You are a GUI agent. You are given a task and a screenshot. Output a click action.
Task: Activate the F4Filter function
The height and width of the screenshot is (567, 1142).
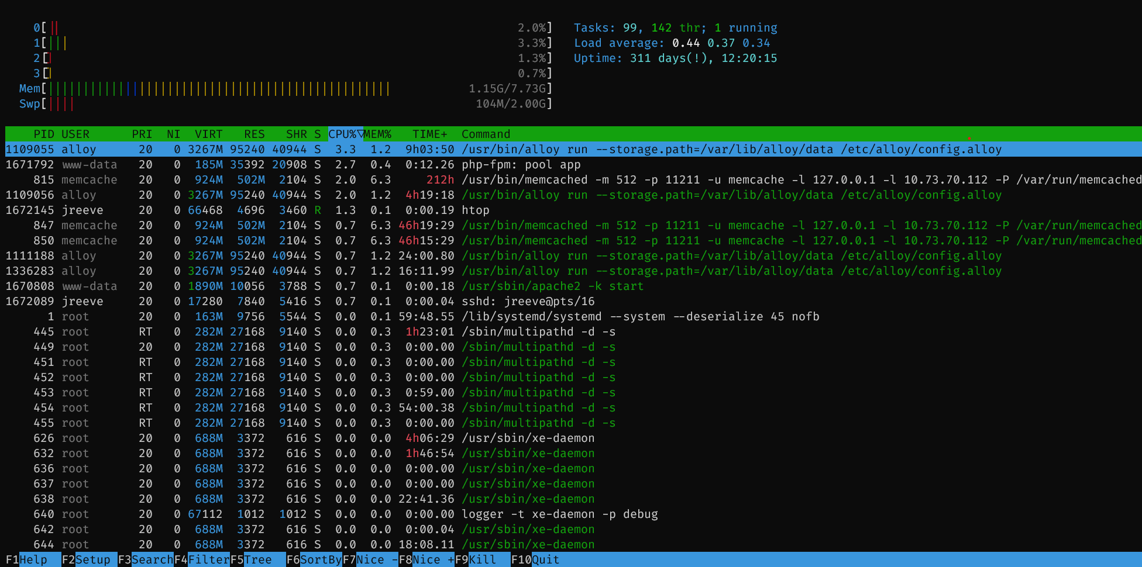tap(202, 559)
